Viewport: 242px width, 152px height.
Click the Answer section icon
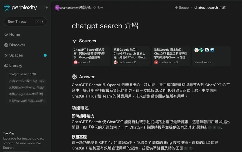75,77
